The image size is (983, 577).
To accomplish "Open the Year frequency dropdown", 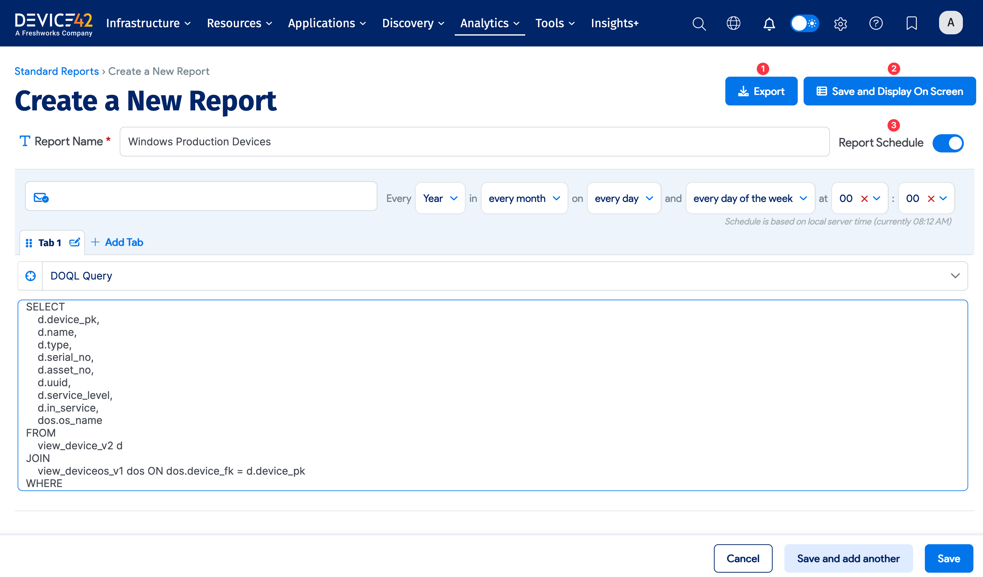I will 440,198.
